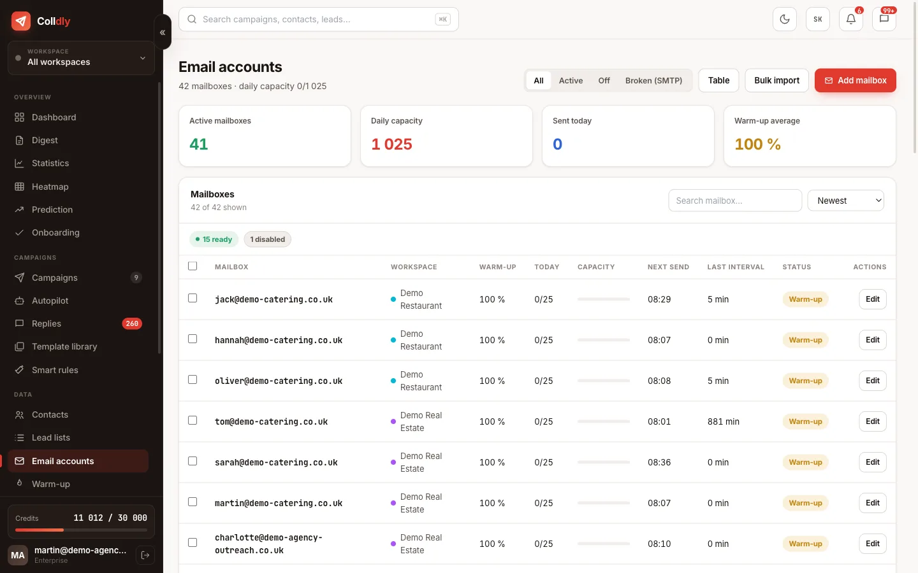Open Bulk import
The height and width of the screenshot is (573, 918).
tap(776, 80)
